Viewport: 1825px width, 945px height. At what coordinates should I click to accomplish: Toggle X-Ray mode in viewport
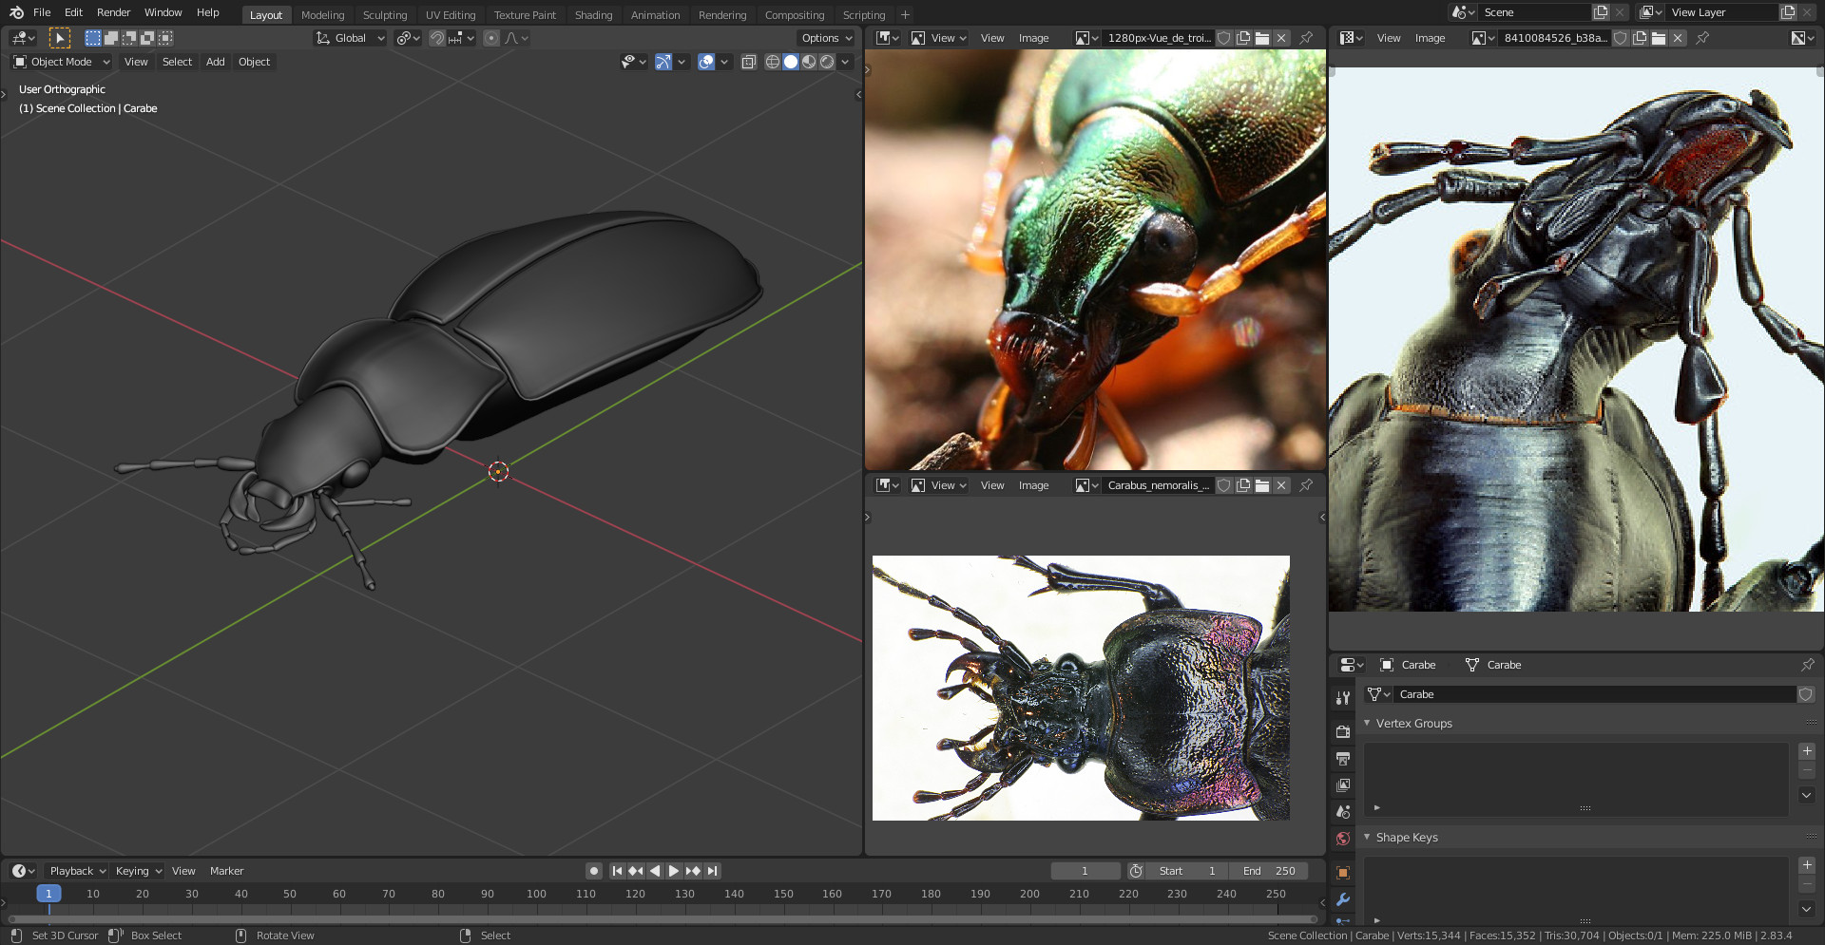[x=749, y=62]
